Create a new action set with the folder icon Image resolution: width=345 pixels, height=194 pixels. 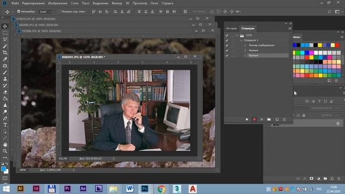pos(269,119)
